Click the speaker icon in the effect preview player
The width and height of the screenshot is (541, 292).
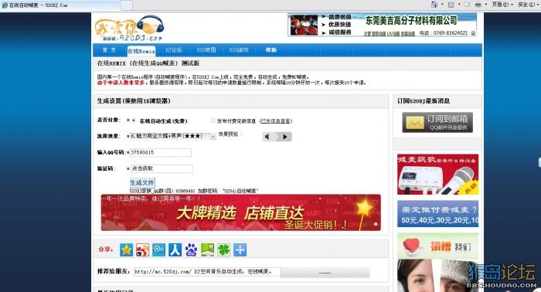[267, 137]
